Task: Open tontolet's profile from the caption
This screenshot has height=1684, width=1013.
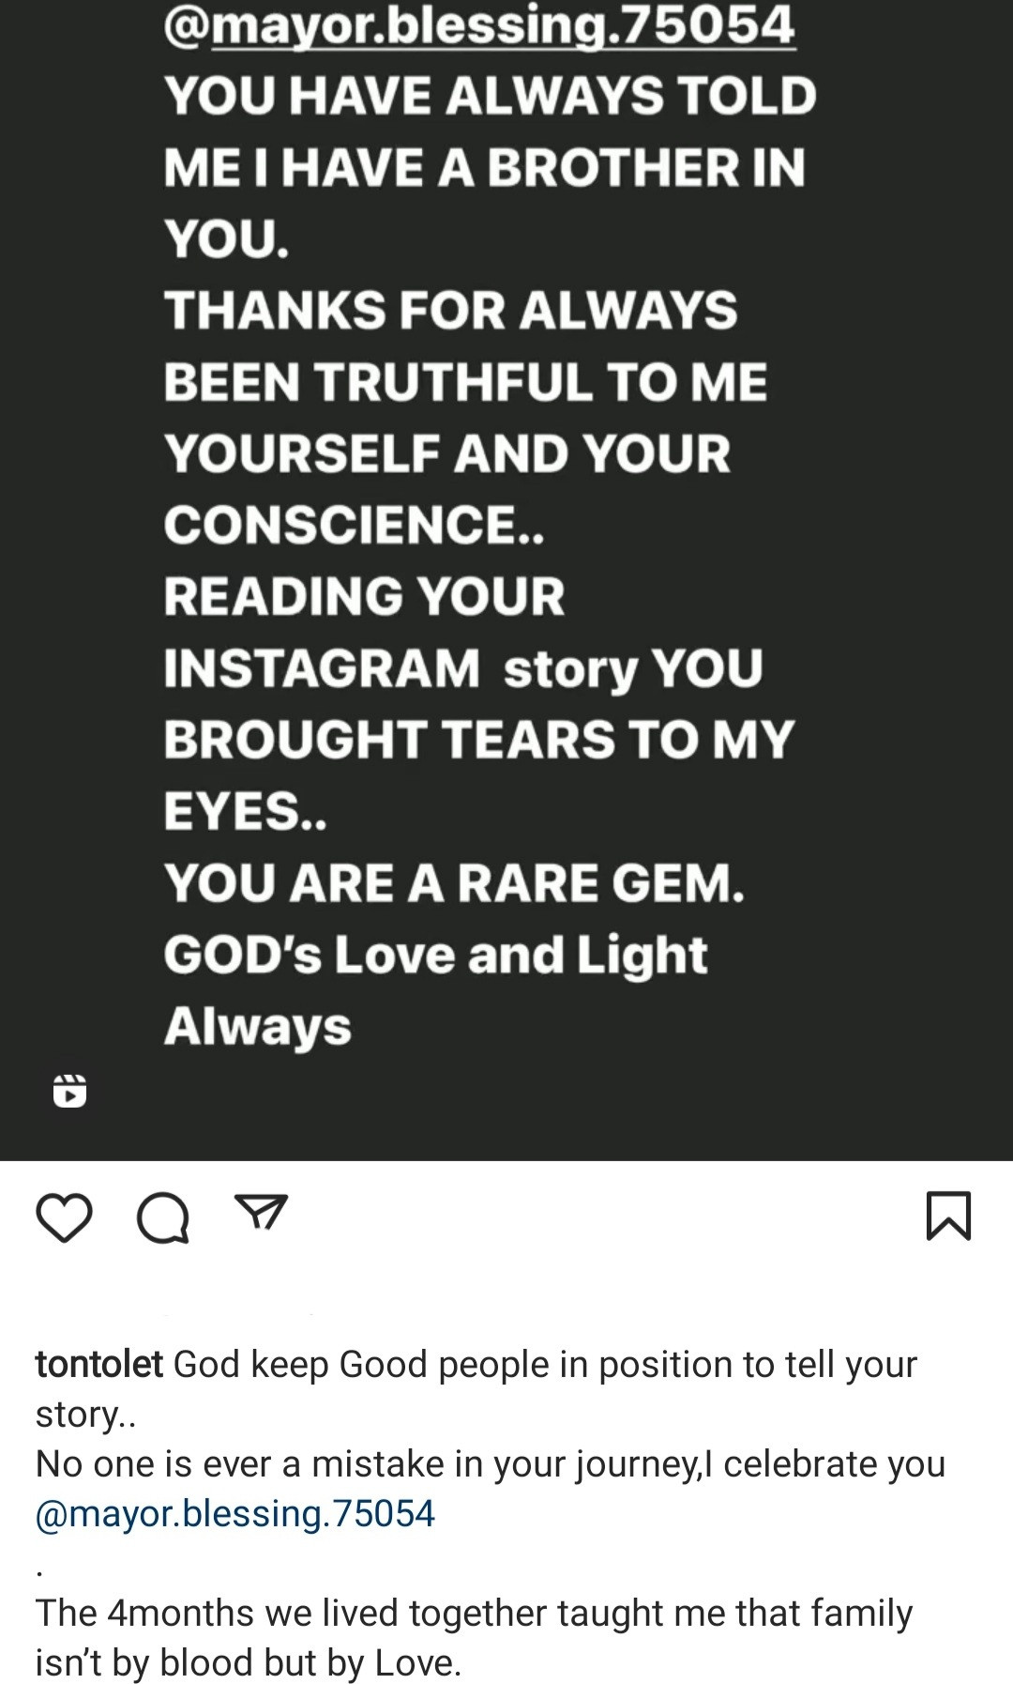Action: [99, 1364]
